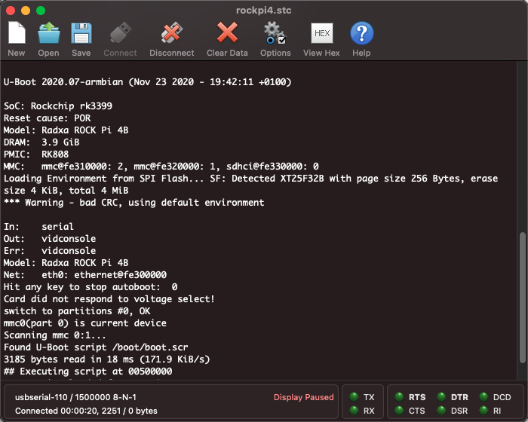The height and width of the screenshot is (422, 528).
Task: Click the RX activity indicator
Action: point(354,411)
